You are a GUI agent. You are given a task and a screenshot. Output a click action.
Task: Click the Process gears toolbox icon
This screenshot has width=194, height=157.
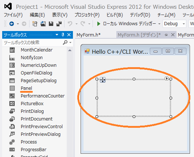12,142
